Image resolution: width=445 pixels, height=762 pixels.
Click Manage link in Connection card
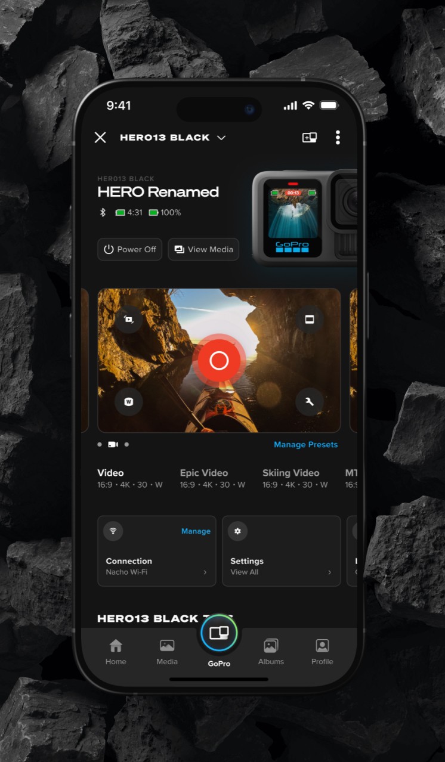[196, 531]
